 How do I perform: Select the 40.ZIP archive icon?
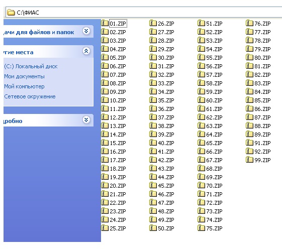pos(153,143)
